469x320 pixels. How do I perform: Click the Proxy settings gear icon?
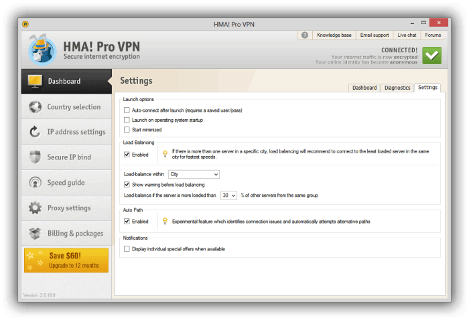35,208
